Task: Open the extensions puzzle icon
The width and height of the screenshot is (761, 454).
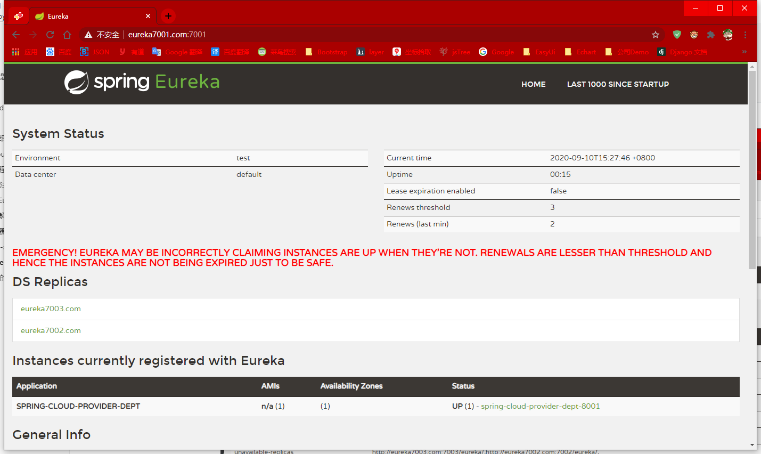Action: (710, 35)
